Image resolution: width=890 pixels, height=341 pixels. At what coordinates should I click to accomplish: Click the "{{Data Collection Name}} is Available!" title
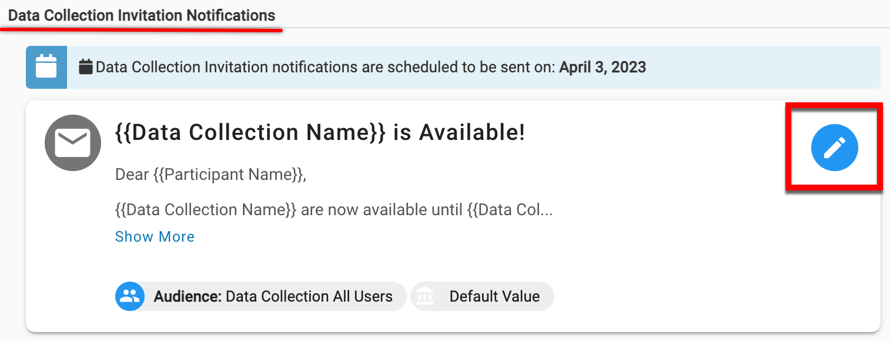tap(320, 133)
